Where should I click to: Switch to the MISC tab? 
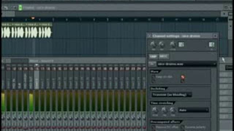click(163, 56)
